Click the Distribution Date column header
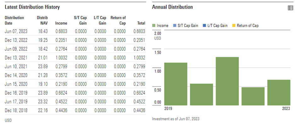The width and height of the screenshot is (296, 126). (14, 20)
